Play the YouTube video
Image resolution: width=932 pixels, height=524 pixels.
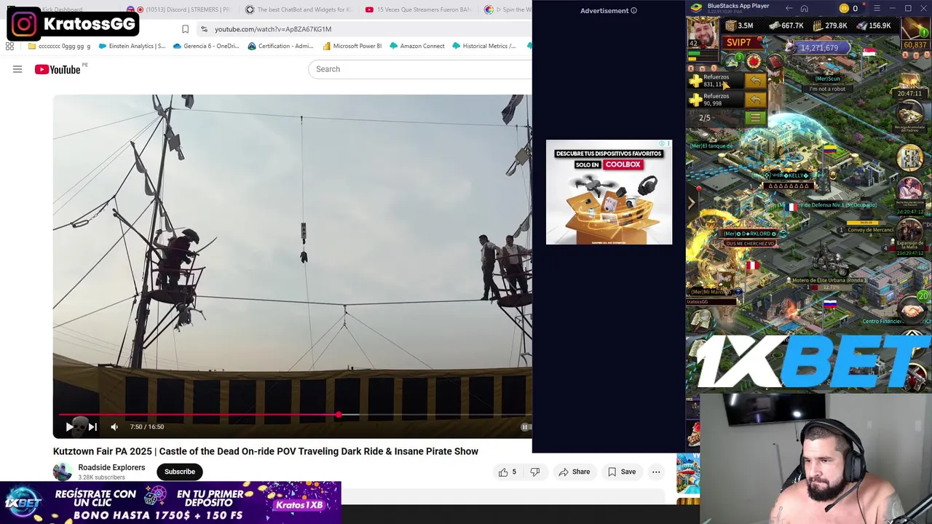coord(69,427)
